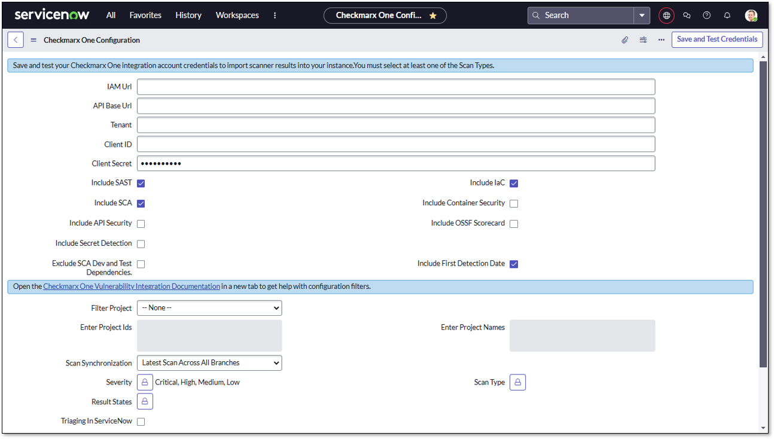The image size is (774, 439).
Task: Open Checkmarx One Vulnerability Integration Documentation link
Action: tap(132, 286)
